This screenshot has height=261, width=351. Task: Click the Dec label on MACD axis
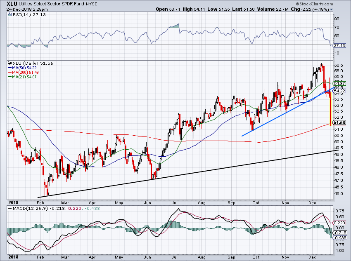point(312,257)
